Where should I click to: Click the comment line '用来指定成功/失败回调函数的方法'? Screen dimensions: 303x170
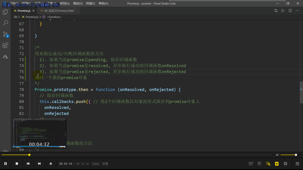coord(69,54)
